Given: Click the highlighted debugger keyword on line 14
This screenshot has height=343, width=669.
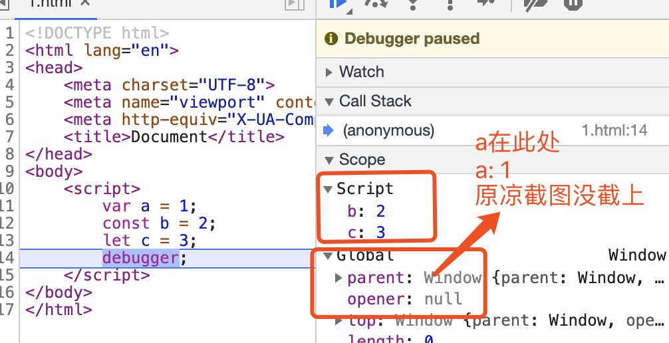Looking at the screenshot, I should tap(140, 258).
